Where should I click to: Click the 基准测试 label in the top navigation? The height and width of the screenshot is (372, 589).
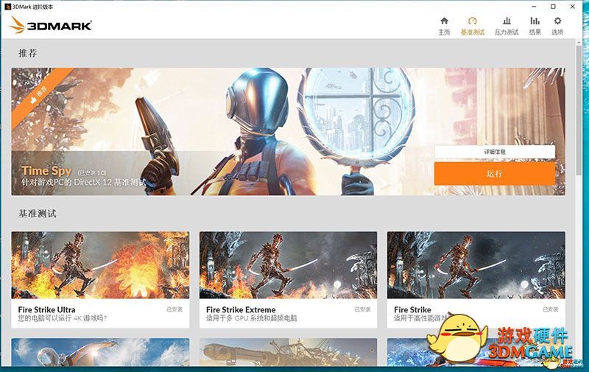[472, 32]
